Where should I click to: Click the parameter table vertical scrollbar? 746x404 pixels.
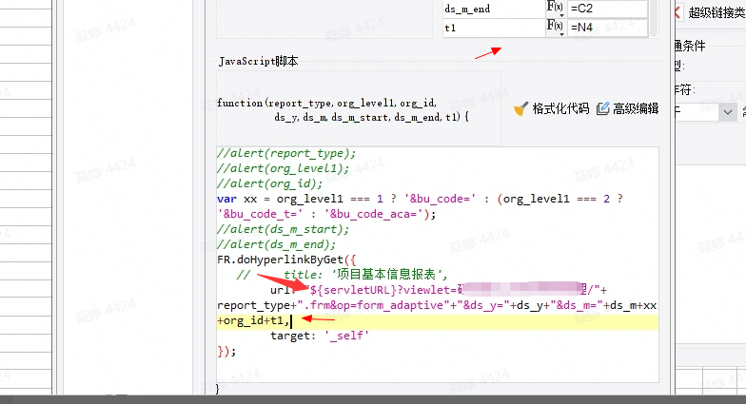pyautogui.click(x=653, y=17)
